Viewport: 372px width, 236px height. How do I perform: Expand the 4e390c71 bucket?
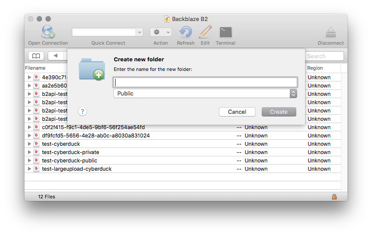point(29,77)
